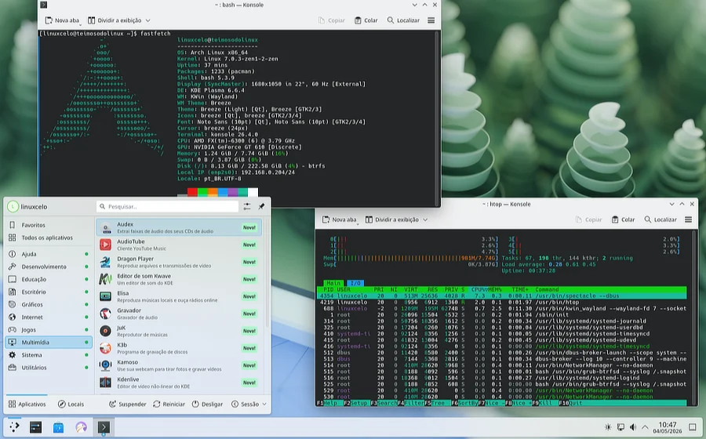Click F3 Search in htop
Viewport: 706px width, 439px height.
(x=383, y=403)
